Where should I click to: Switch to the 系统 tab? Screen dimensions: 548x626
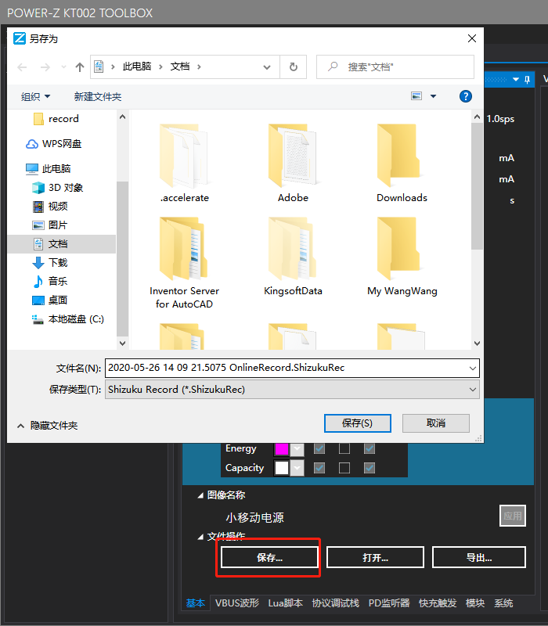point(503,603)
